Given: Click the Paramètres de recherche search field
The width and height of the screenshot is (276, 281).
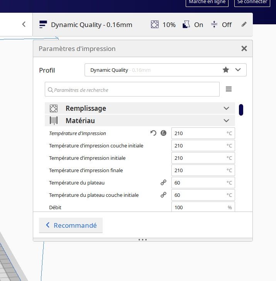Looking at the screenshot, I should 132,89.
